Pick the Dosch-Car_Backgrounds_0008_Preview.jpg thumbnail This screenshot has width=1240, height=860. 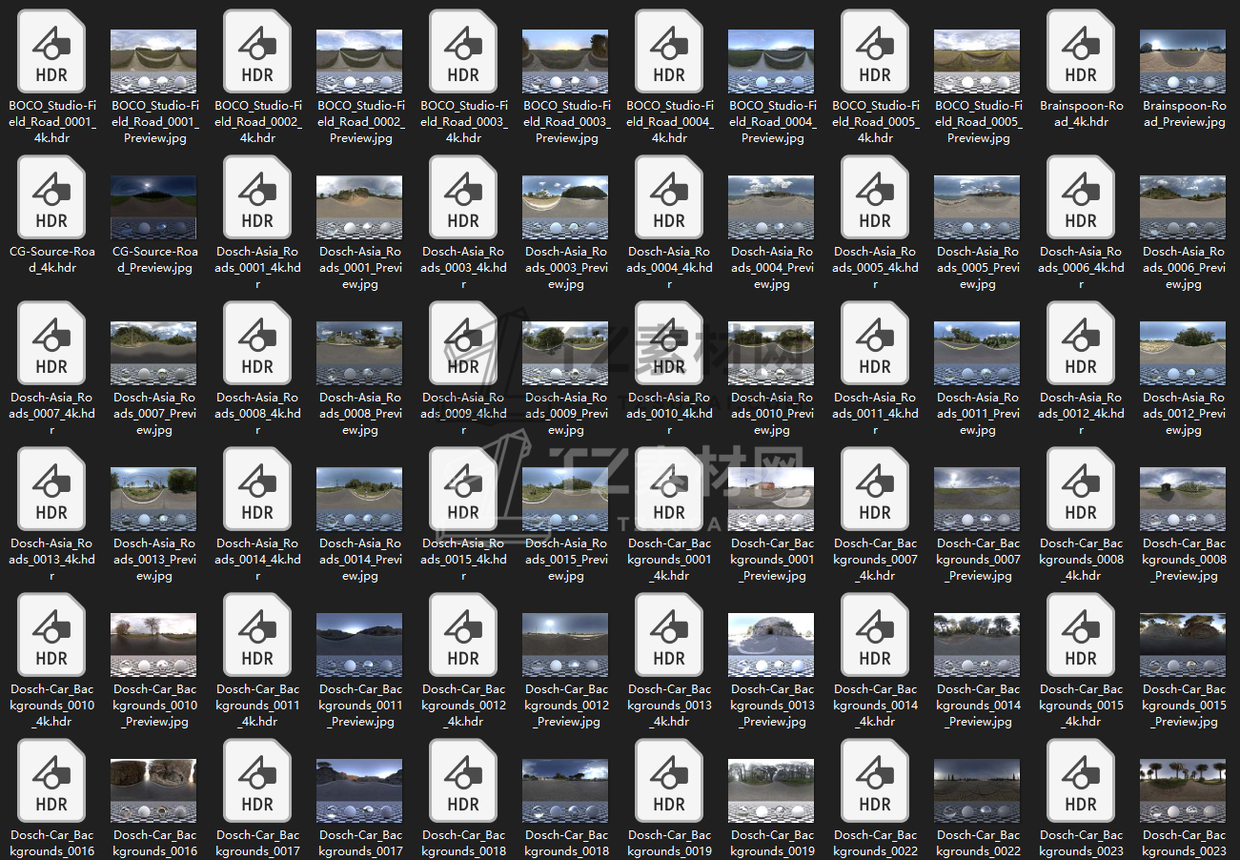(x=1184, y=499)
